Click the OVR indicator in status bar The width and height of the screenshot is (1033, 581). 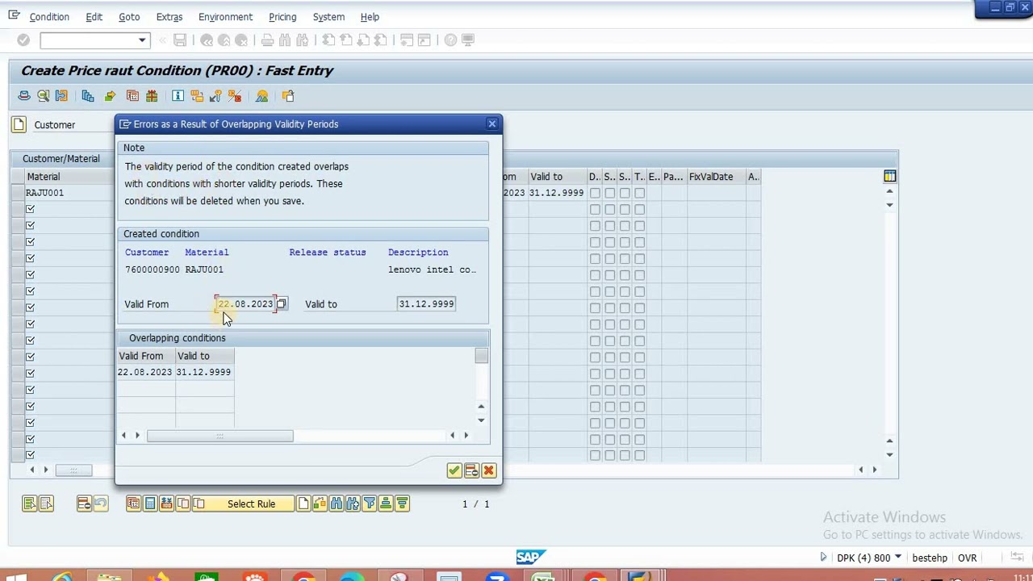click(x=967, y=558)
